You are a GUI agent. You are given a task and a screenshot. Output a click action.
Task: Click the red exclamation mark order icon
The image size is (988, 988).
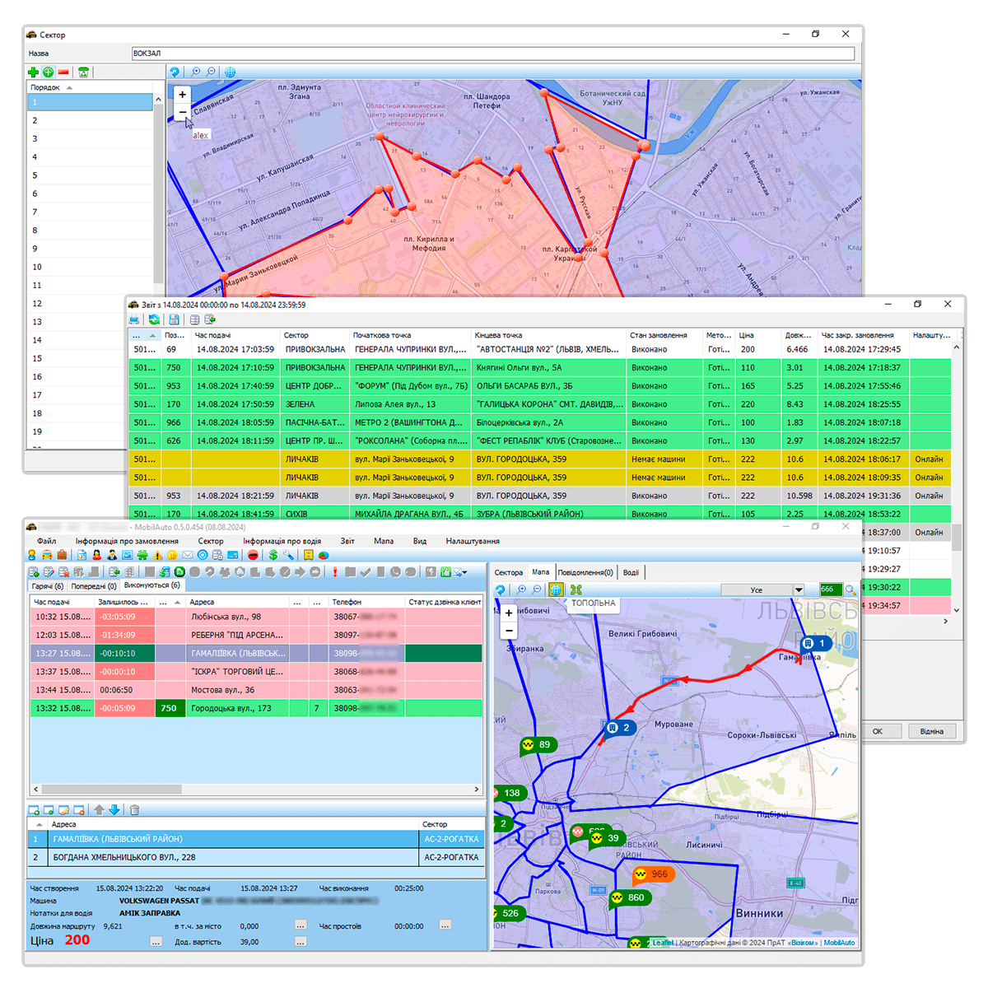(x=335, y=571)
